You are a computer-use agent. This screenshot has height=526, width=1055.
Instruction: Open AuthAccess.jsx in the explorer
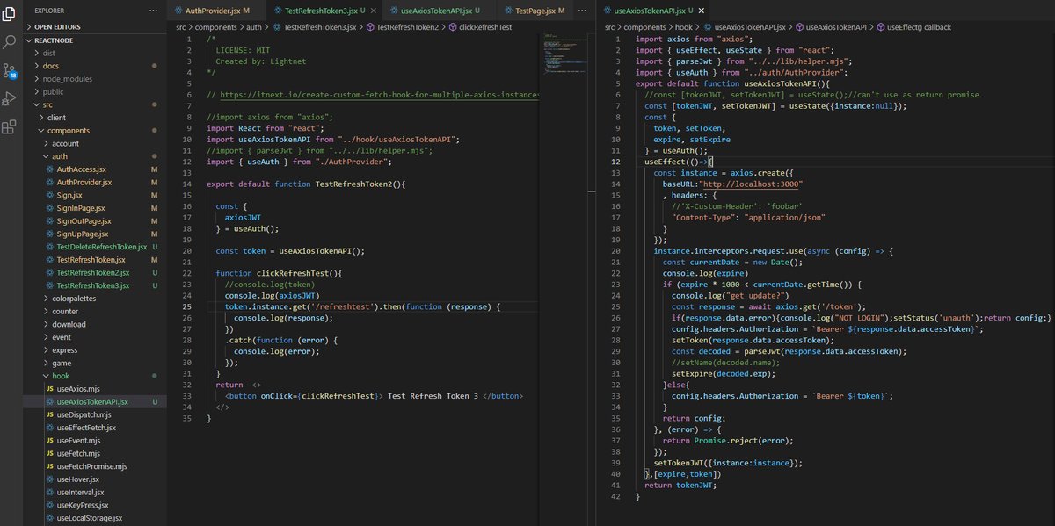[x=95, y=169]
